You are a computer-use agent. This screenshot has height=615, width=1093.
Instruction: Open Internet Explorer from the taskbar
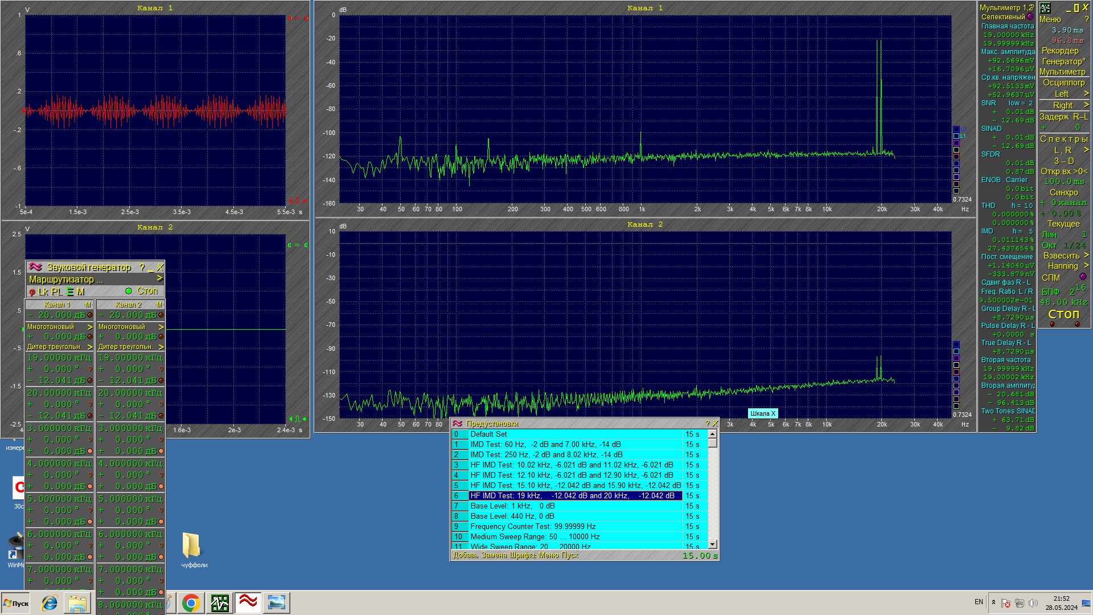coord(50,602)
